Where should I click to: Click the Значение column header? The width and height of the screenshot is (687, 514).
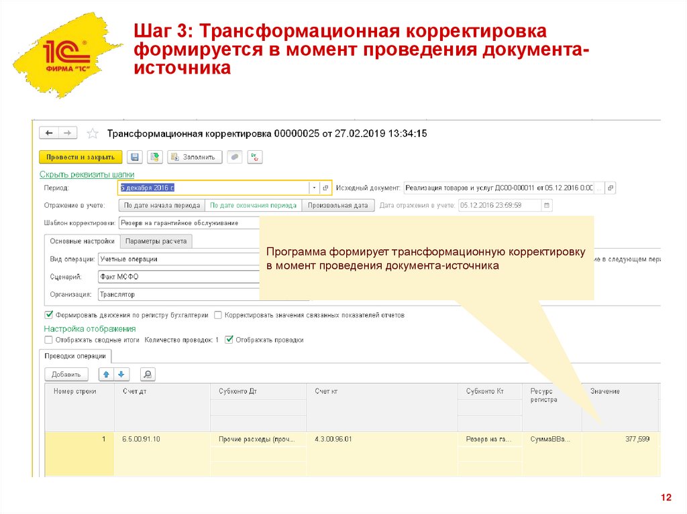(x=620, y=407)
